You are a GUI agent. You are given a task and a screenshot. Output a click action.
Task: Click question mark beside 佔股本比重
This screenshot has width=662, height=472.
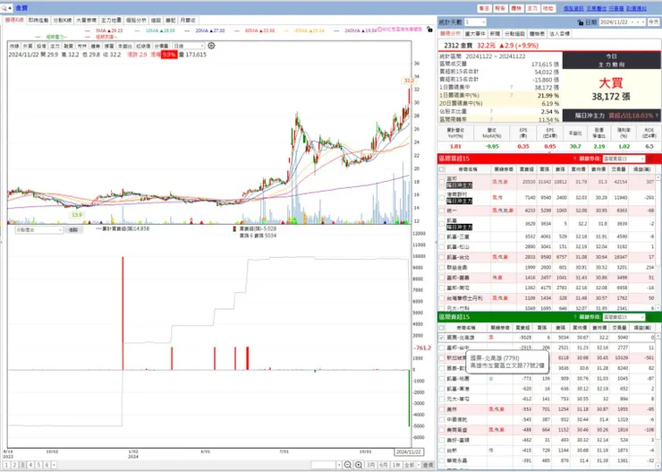492,112
